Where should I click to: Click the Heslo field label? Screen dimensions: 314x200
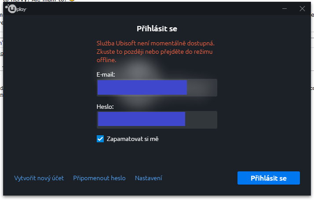point(105,107)
